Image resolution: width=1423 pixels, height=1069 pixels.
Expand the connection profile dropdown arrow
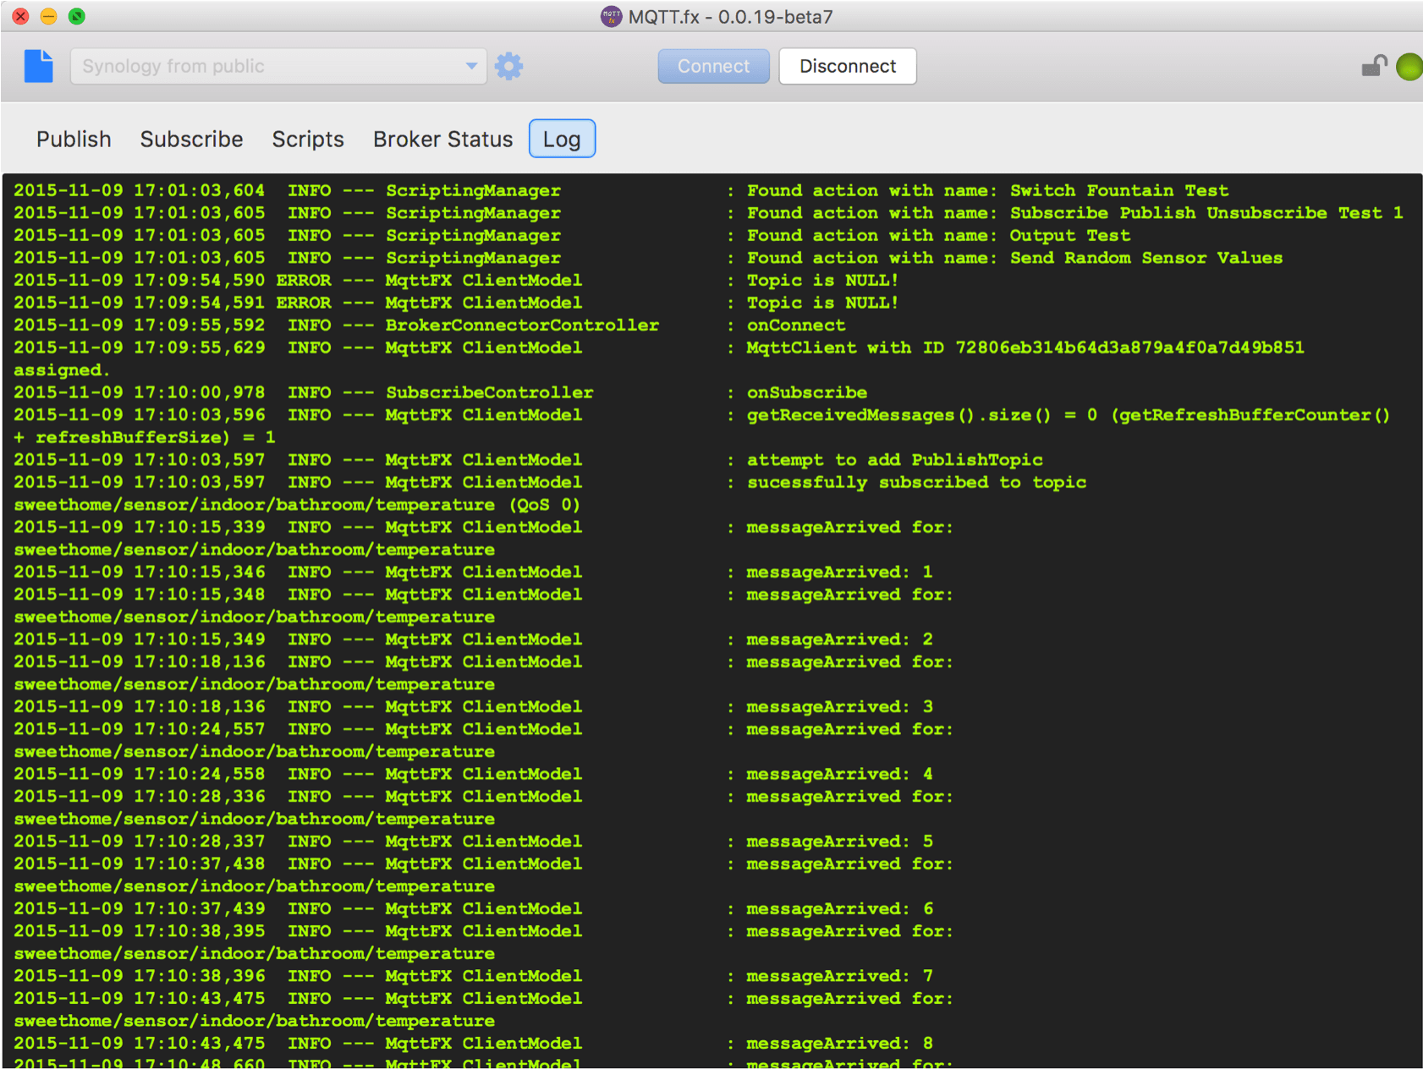pos(471,66)
